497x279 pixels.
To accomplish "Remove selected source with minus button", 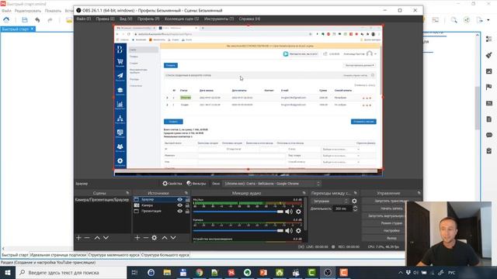I will pos(145,238).
